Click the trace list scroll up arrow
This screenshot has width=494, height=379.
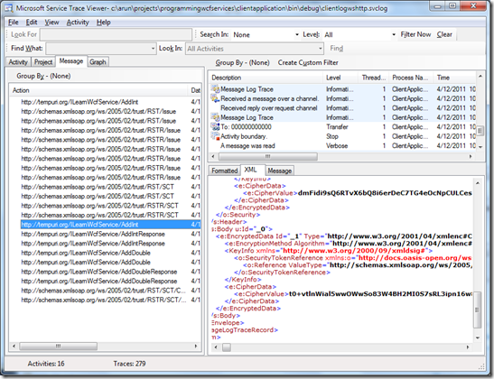click(480, 76)
